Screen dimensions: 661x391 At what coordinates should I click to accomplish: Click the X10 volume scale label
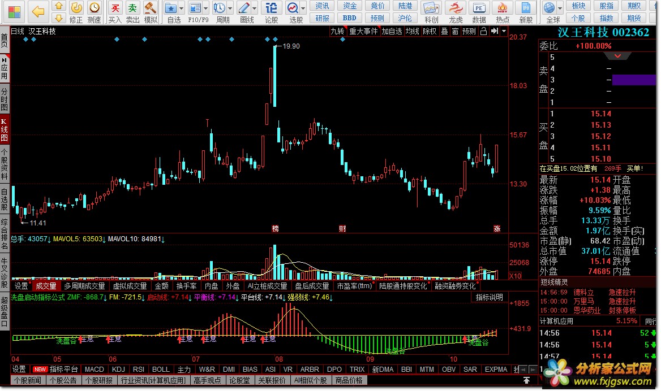(515, 276)
